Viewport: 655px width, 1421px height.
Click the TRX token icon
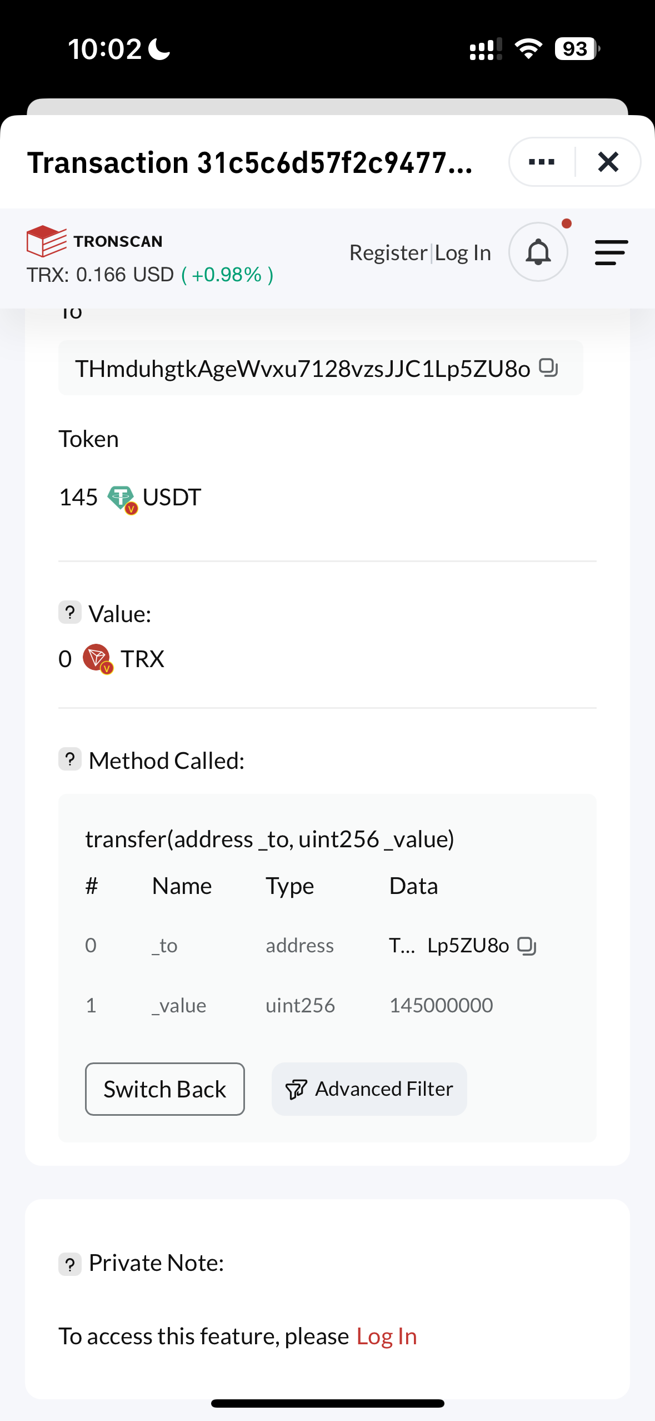point(98,659)
